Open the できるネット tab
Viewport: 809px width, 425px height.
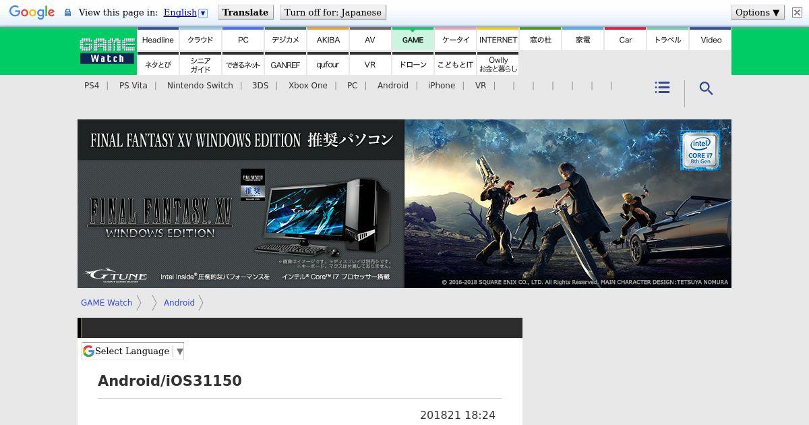(243, 65)
